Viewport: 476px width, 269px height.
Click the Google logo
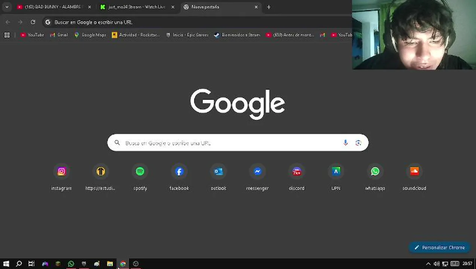point(238,103)
